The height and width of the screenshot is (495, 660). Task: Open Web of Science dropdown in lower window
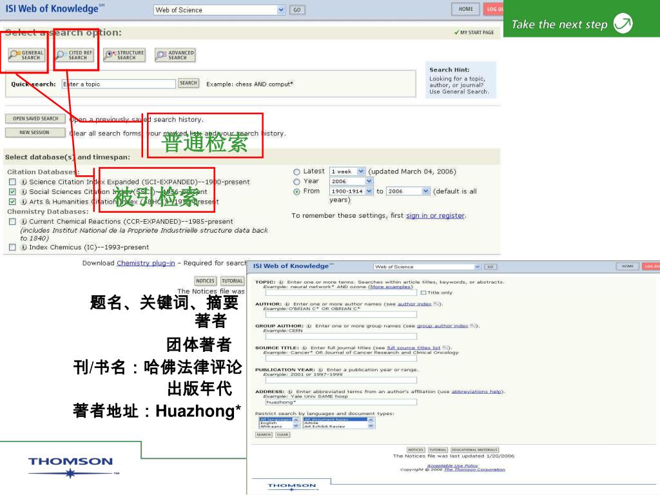(x=427, y=267)
